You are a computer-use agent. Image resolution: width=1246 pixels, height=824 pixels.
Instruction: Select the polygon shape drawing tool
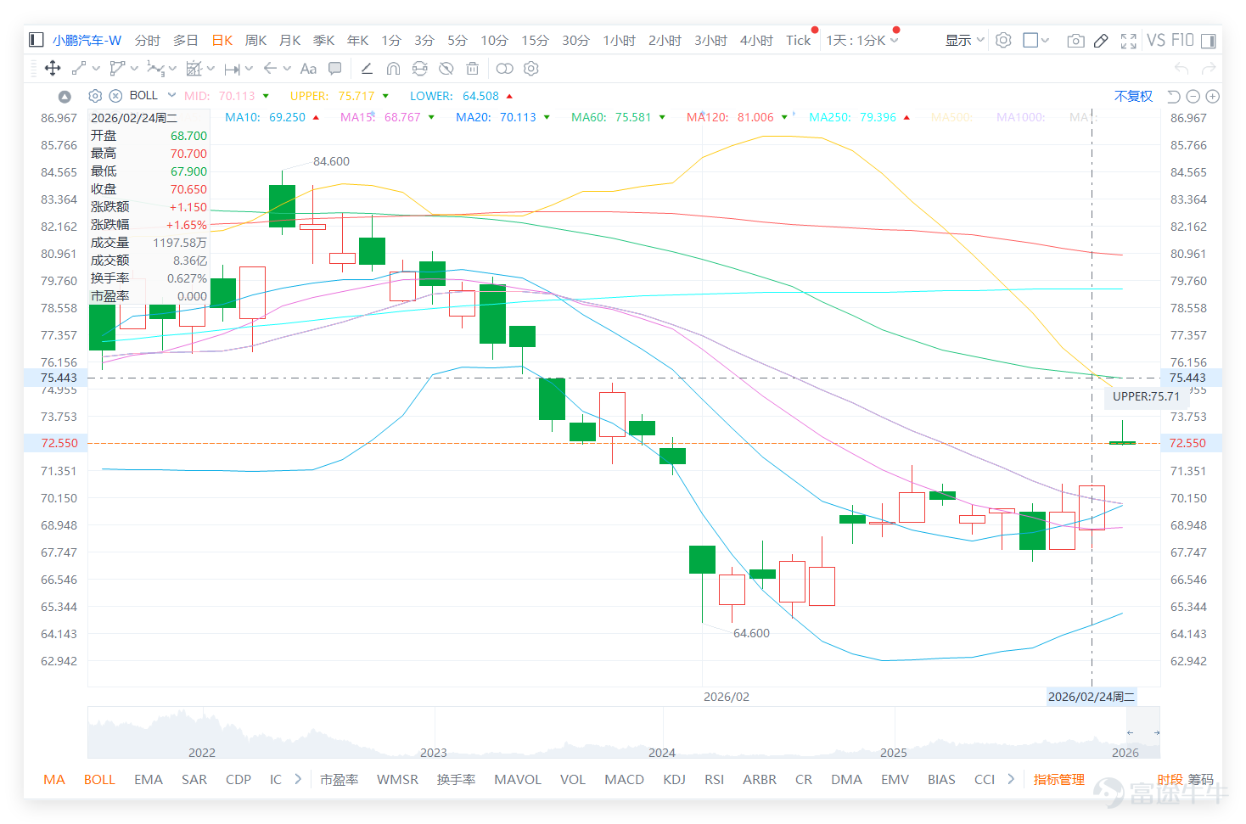[117, 69]
